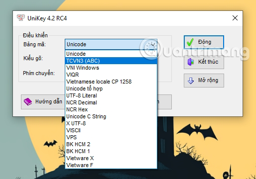Select Vietware F at list bottom
This screenshot has width=256, height=179.
(x=111, y=165)
